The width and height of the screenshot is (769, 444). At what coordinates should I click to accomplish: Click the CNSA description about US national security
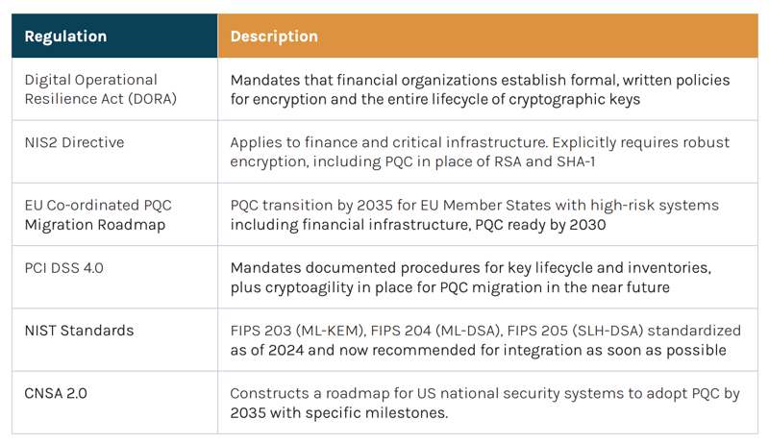click(473, 402)
